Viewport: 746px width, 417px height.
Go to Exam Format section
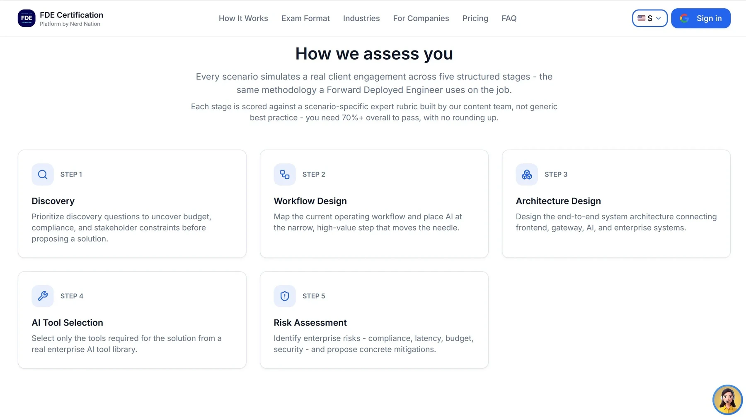pos(305,18)
